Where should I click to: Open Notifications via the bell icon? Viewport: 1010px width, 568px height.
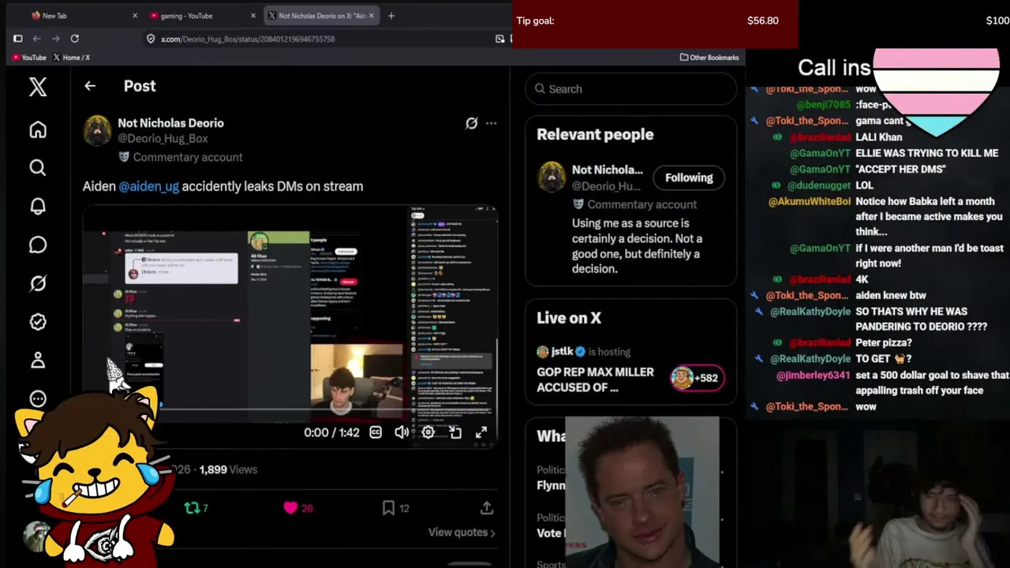pos(38,206)
